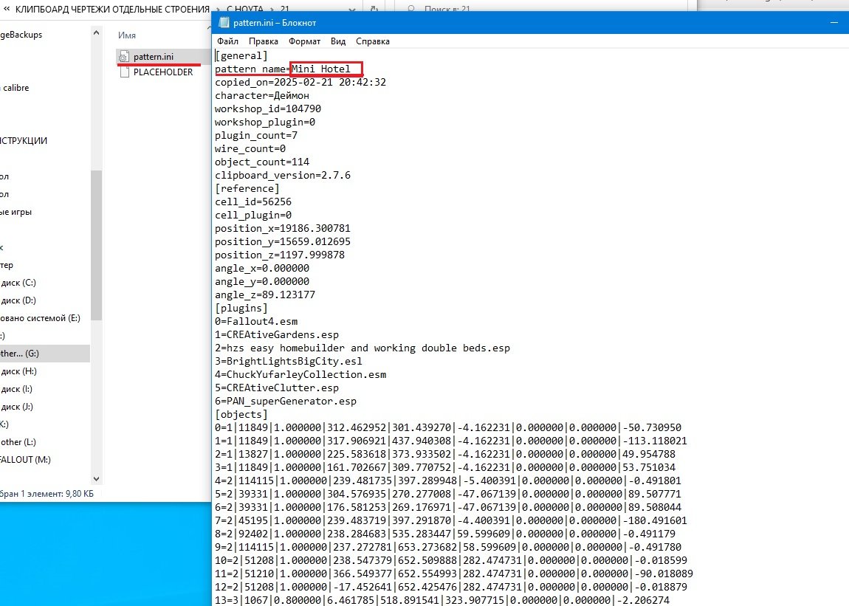Viewport: 849px width, 606px height.
Task: Select disk (H:) in the sidebar
Action: point(18,371)
